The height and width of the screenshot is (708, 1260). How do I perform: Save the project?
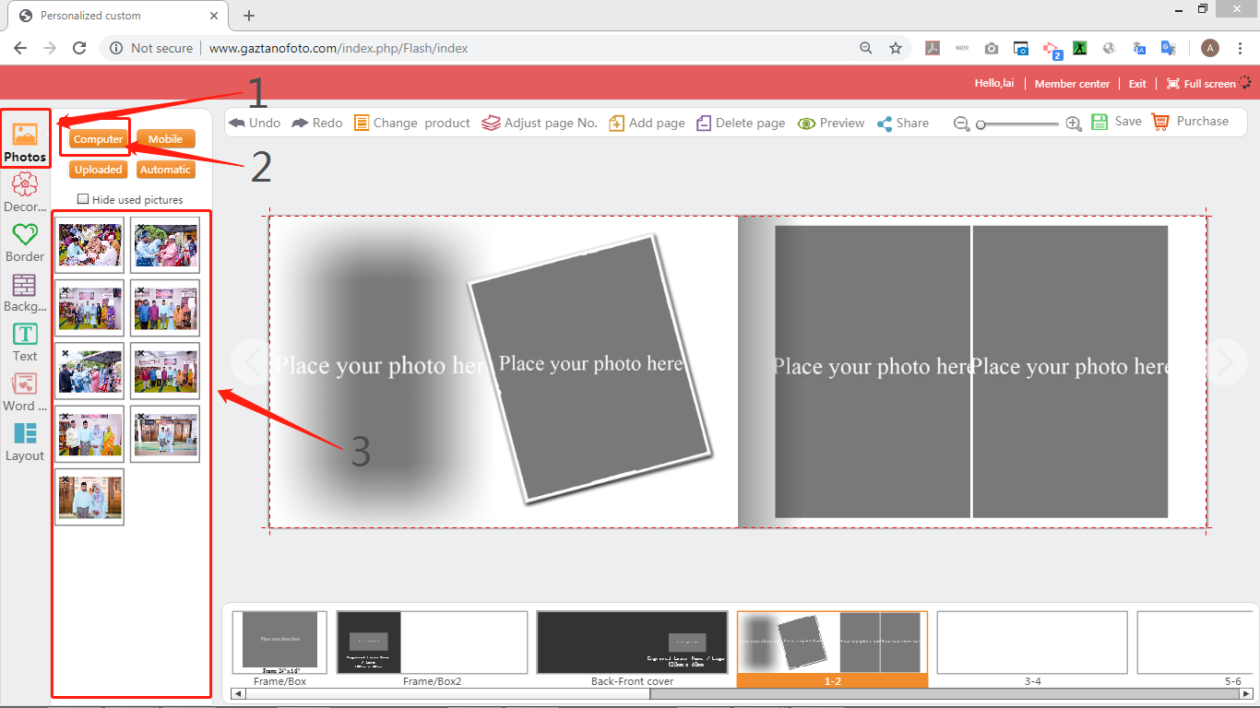(x=1116, y=122)
